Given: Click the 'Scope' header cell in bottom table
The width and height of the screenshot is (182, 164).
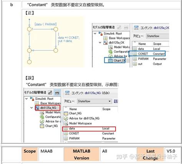Looking at the screenshot, I should click(x=30, y=154).
